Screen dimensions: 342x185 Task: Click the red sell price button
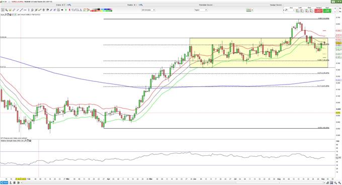(318, 11)
